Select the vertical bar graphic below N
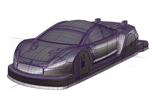This screenshot has width=153, height=102. tap(83, 64)
